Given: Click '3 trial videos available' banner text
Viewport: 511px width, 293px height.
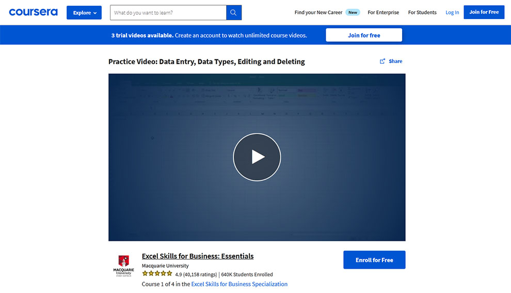Looking at the screenshot, I should [x=142, y=35].
